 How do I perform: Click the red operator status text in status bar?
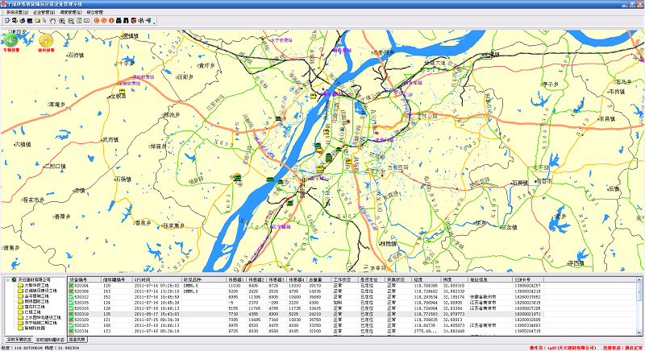pos(562,348)
